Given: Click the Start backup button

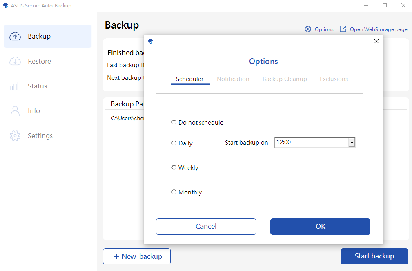Looking at the screenshot, I should tap(374, 256).
